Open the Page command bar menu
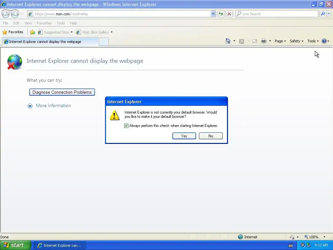The width and height of the screenshot is (333, 250). point(280,41)
